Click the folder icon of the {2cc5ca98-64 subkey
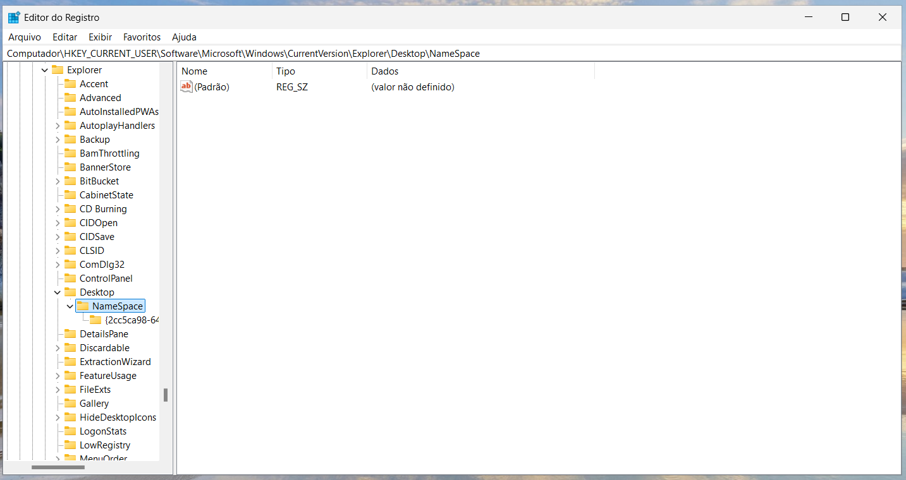906x480 pixels. (95, 320)
